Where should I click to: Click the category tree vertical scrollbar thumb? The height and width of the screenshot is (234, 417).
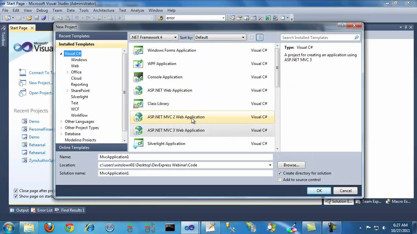124,92
